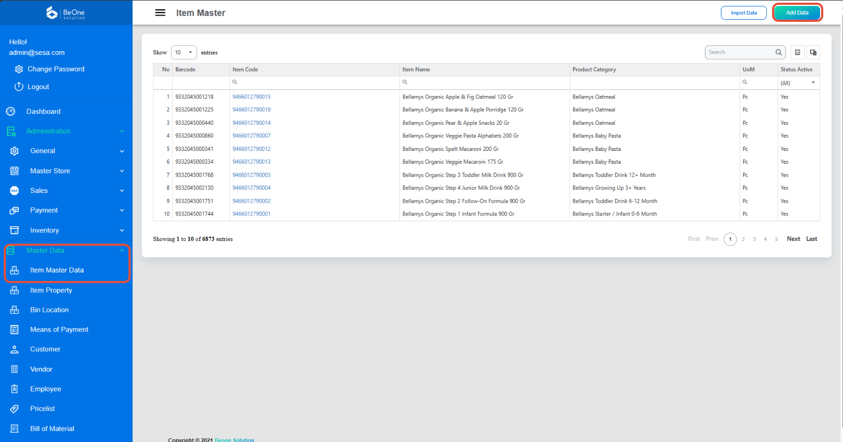The image size is (843, 442).
Task: Sort by the Item Name column header
Action: 484,70
